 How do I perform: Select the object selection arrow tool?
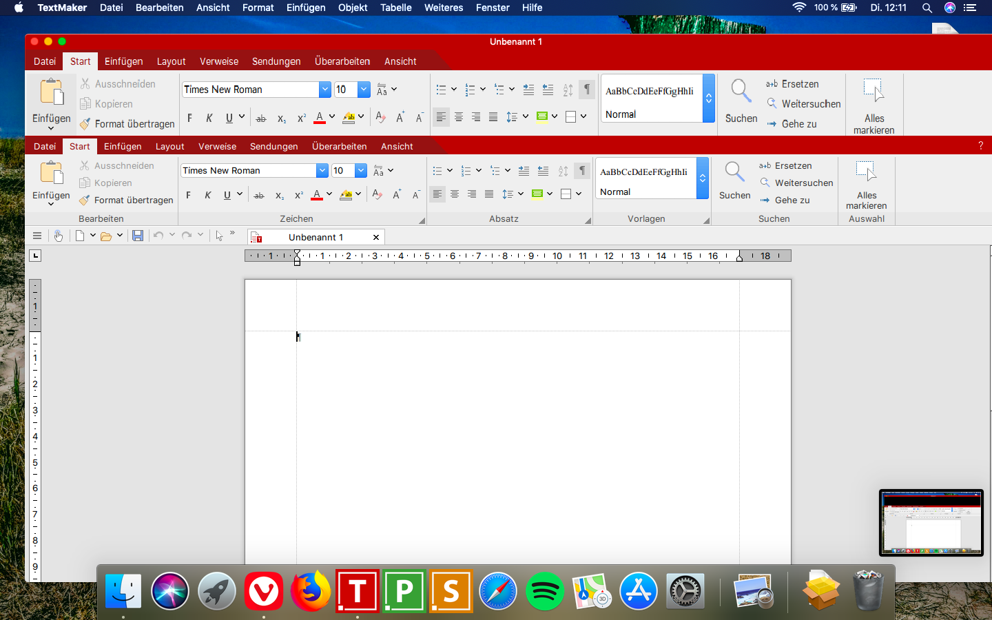tap(219, 236)
